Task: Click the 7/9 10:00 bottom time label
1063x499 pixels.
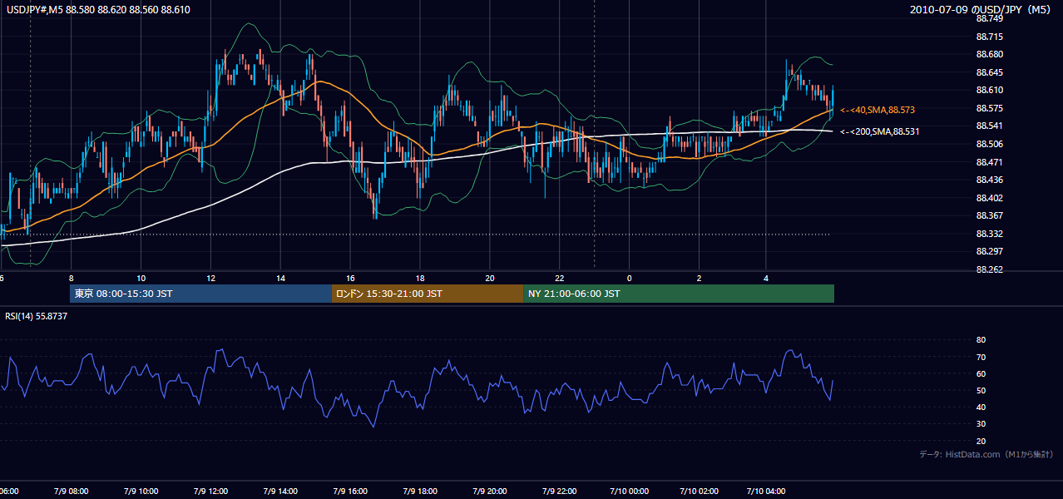Action: (x=141, y=492)
